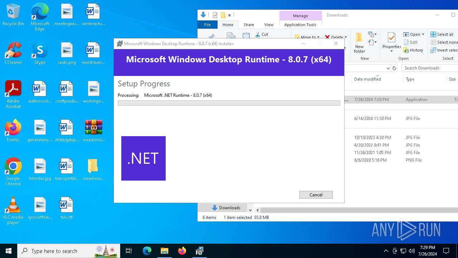Select the sneedsmo WinRAR archive icon
Image resolution: width=458 pixels, height=258 pixels.
[93, 131]
